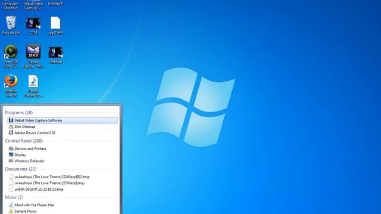Image resolution: width=381 pixels, height=214 pixels.
Task: Select the jgg.THM file icon
Action: (x=55, y=25)
